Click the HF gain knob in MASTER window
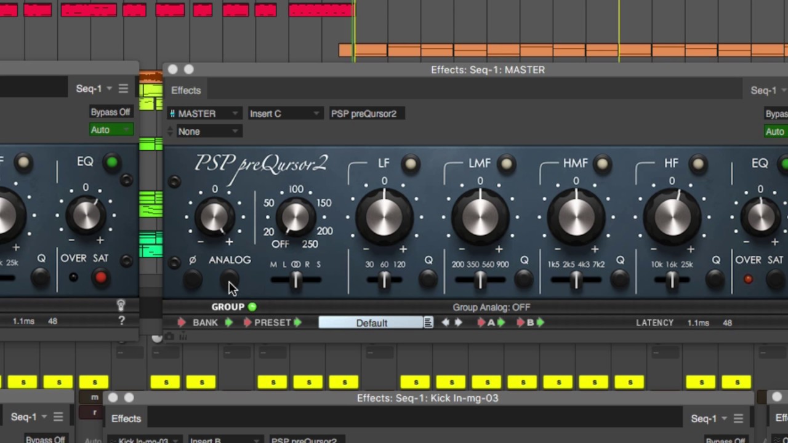 tap(672, 218)
